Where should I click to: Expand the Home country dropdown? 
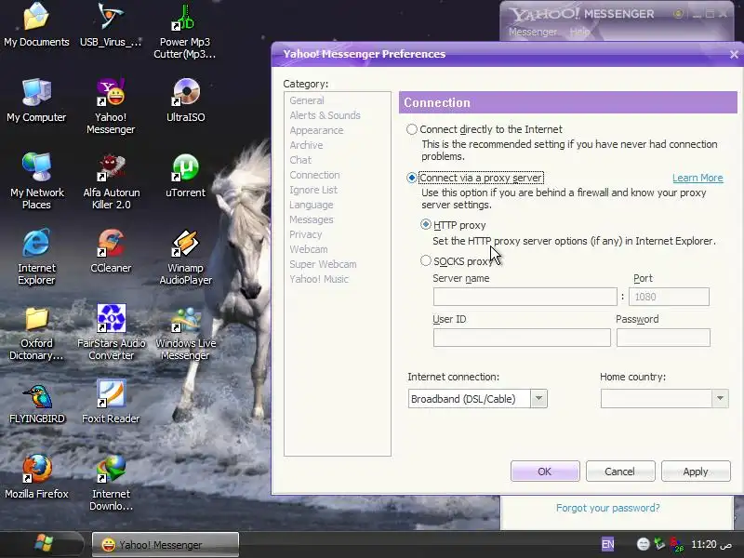point(720,399)
